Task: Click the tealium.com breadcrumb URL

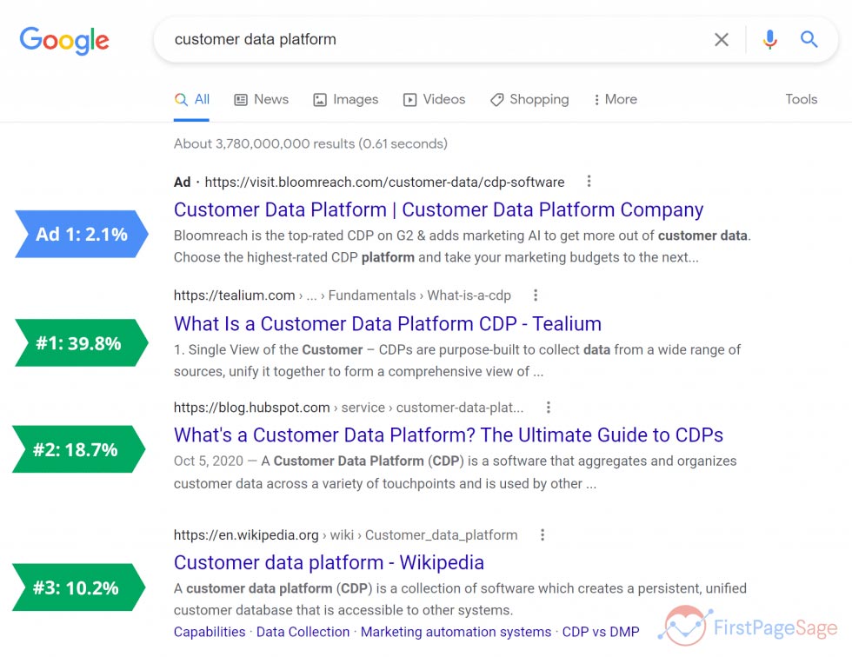Action: (343, 295)
